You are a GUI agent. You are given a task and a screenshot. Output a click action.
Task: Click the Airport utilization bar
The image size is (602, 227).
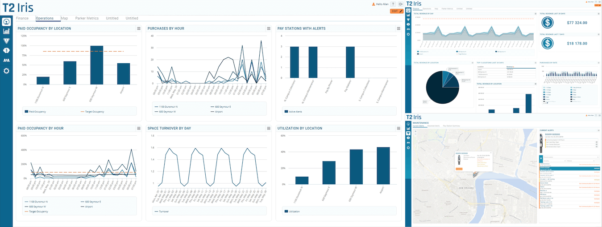(x=383, y=166)
